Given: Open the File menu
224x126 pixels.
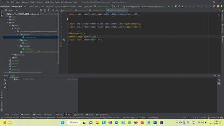Looking at the screenshot, I should [8, 2].
